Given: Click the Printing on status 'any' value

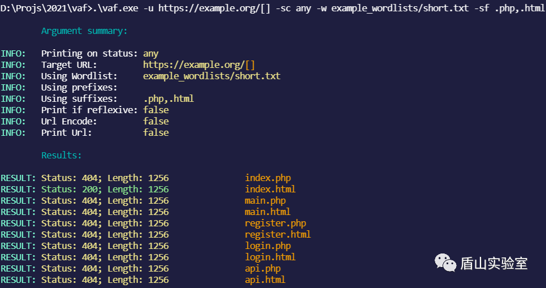Looking at the screenshot, I should tap(151, 53).
